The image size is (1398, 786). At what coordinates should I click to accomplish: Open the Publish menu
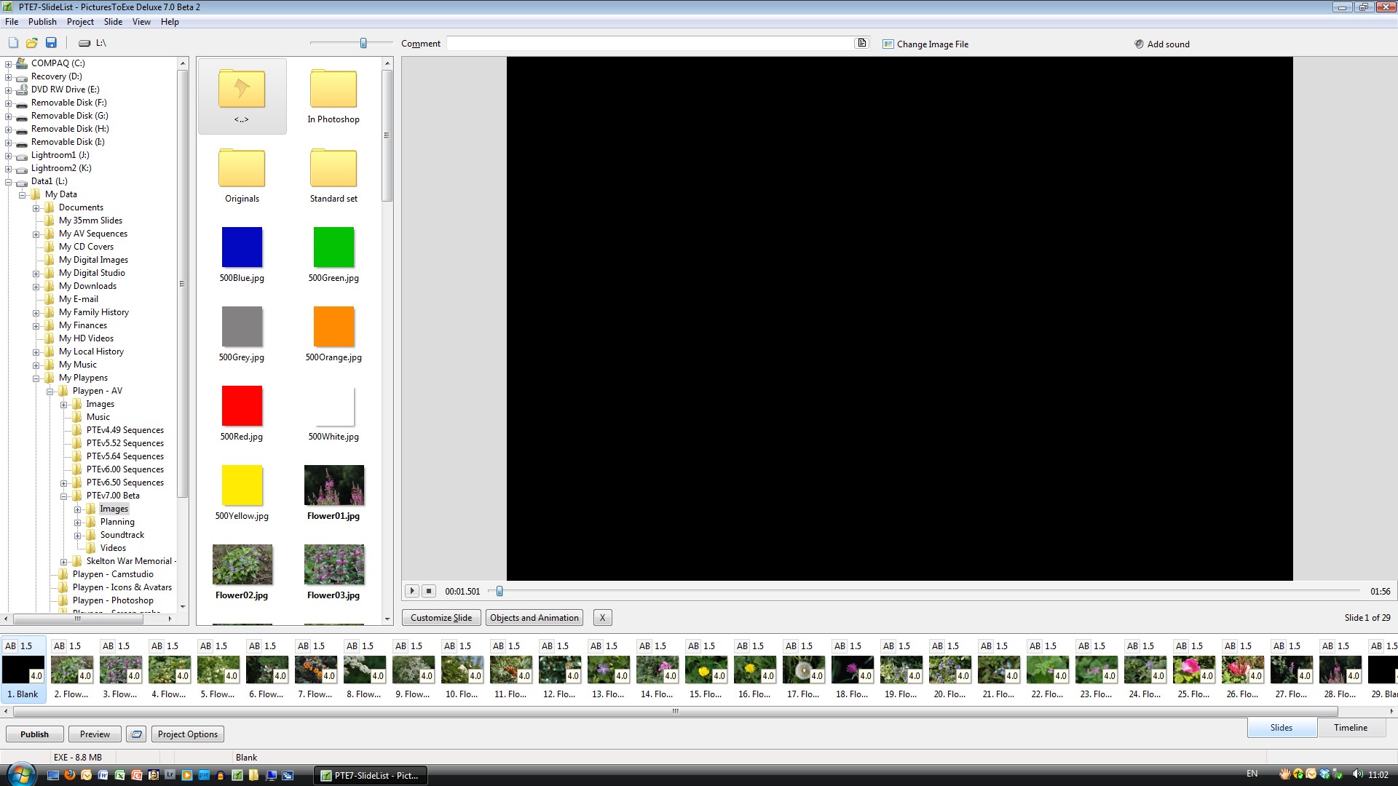[42, 22]
